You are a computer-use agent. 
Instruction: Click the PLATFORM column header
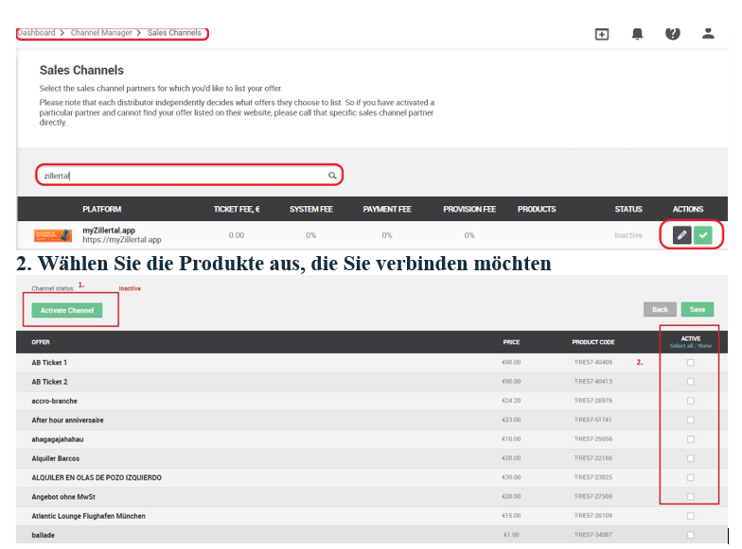[102, 209]
